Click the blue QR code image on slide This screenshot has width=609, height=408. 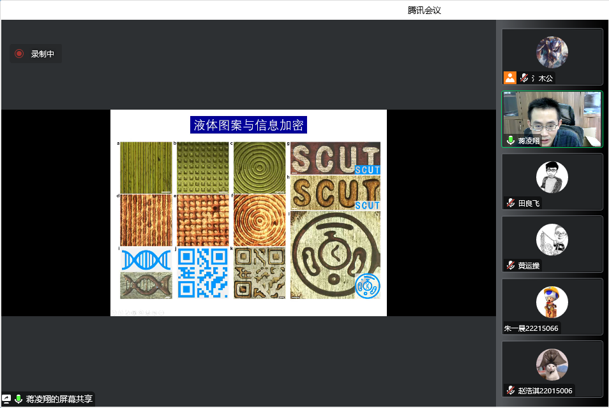point(202,273)
